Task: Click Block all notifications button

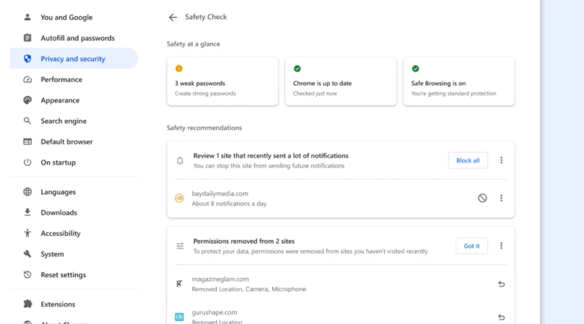Action: tap(468, 160)
